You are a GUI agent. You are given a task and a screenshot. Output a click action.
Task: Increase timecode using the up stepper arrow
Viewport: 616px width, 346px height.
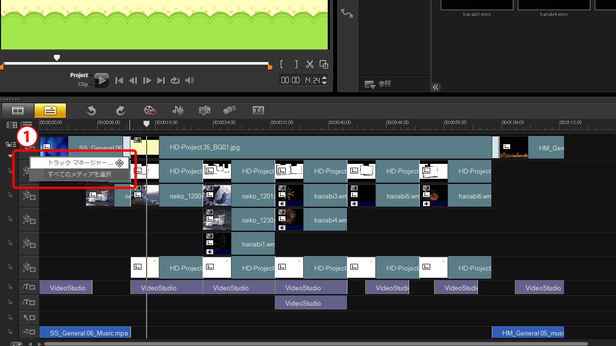click(x=324, y=78)
